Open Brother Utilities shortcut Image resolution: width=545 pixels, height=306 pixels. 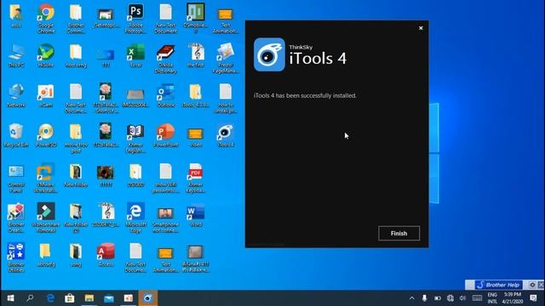pos(16,258)
